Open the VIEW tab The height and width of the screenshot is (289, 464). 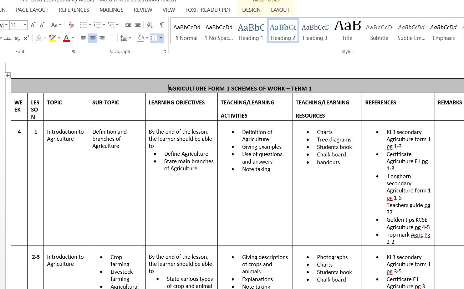point(169,10)
